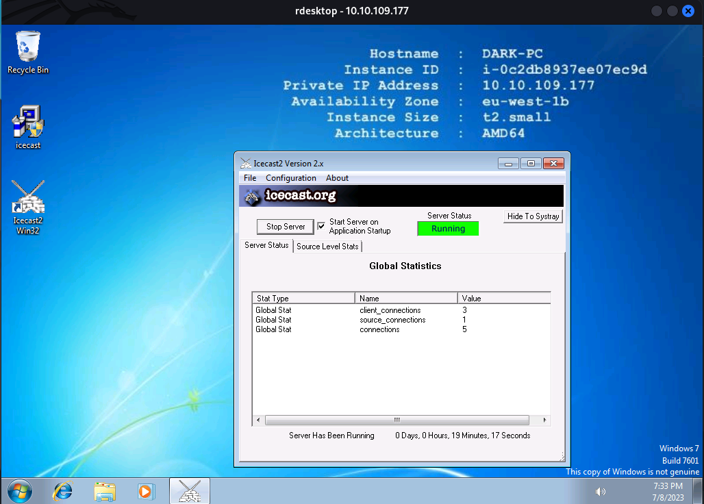This screenshot has height=504, width=704.
Task: Open the About menu
Action: (337, 178)
